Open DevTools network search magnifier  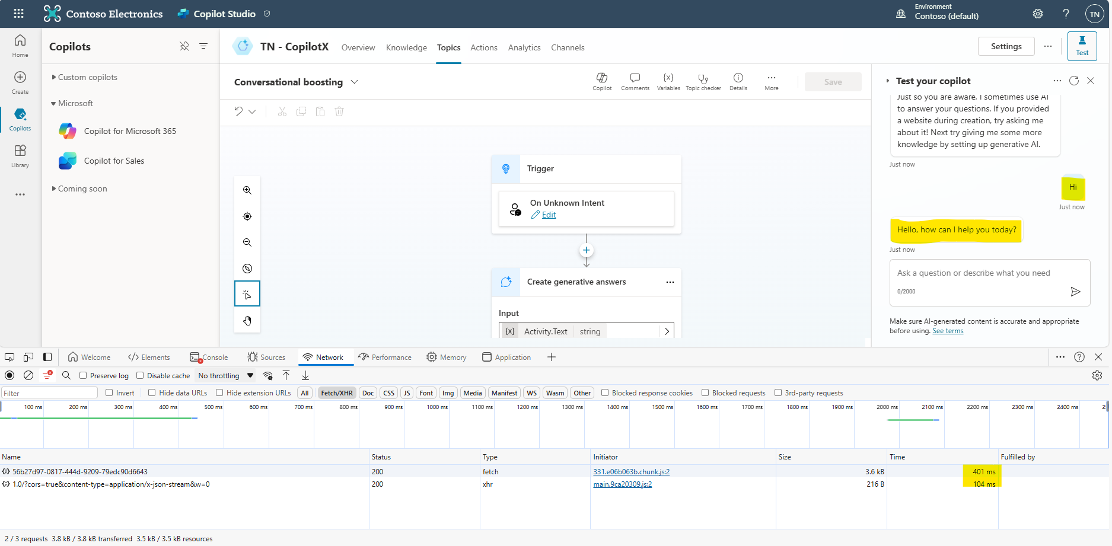coord(66,375)
